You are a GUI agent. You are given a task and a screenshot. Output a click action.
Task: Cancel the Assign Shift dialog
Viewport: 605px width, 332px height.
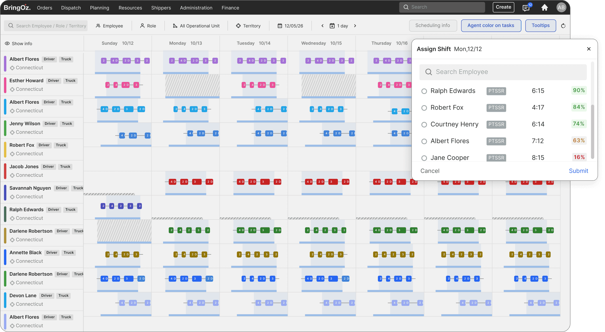tap(430, 171)
